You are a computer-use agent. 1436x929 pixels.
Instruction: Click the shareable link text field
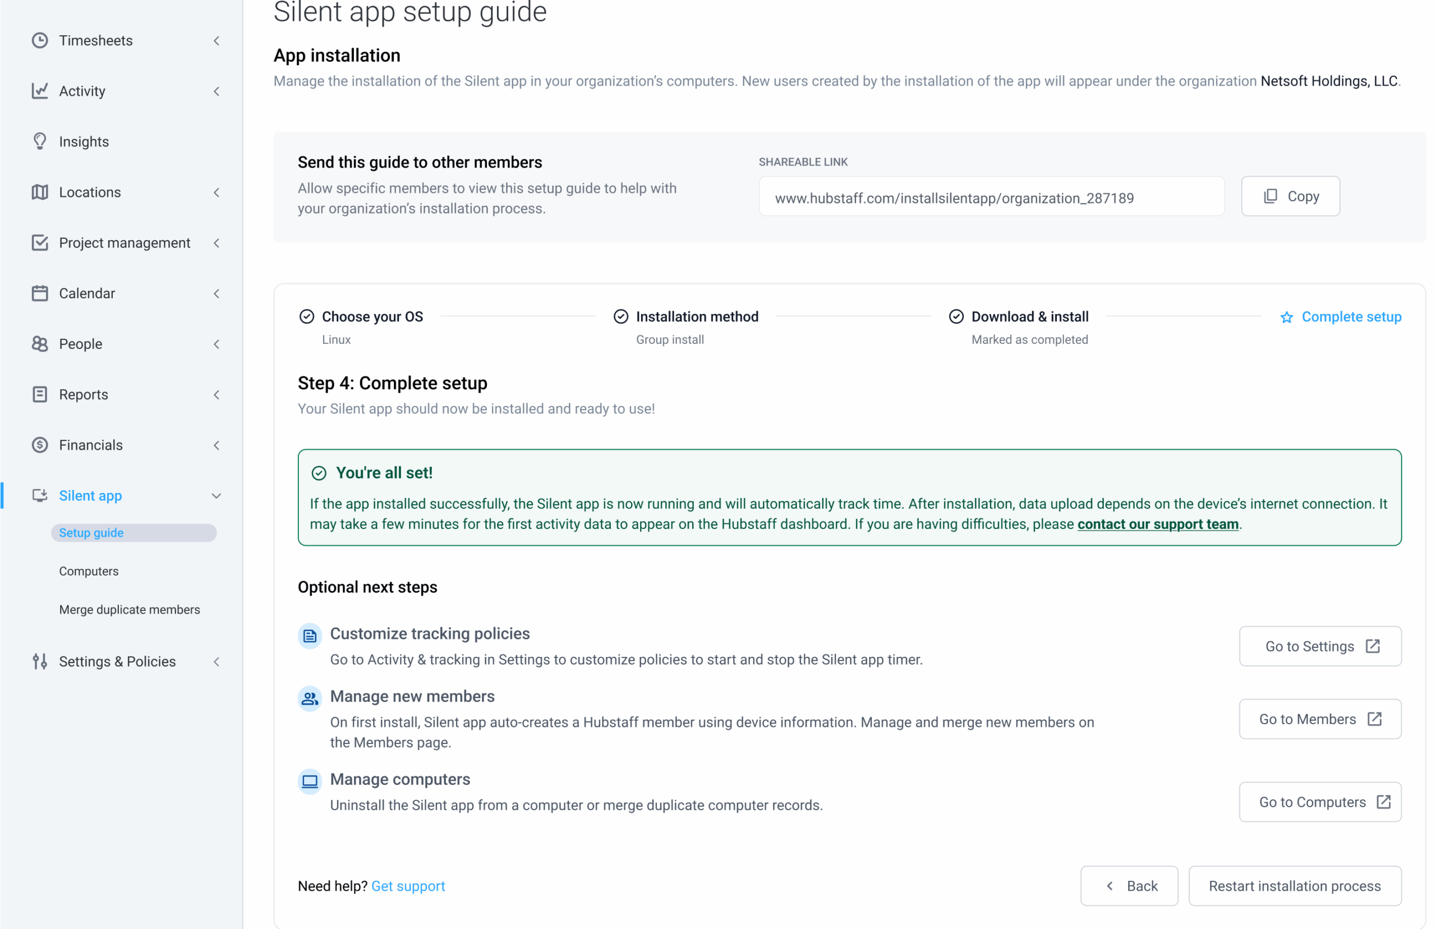click(992, 197)
